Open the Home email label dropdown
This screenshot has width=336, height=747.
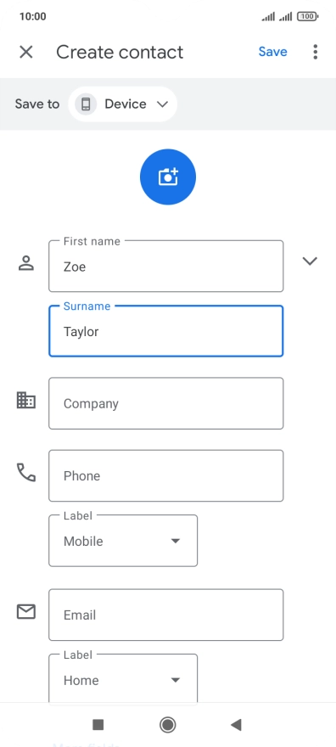[x=123, y=679]
